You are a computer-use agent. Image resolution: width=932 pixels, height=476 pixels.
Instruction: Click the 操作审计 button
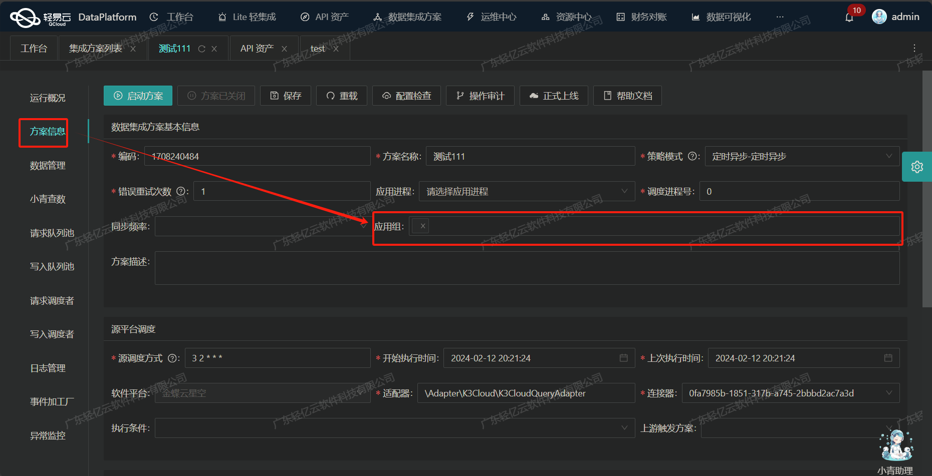click(480, 96)
